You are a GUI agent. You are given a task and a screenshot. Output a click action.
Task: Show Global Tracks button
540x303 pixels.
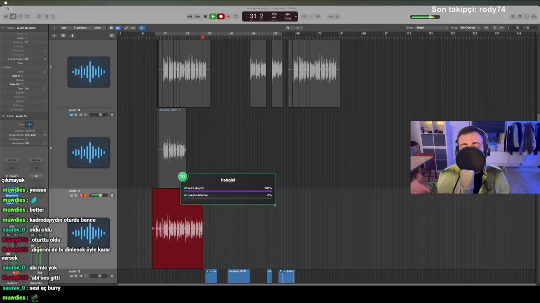tap(112, 35)
